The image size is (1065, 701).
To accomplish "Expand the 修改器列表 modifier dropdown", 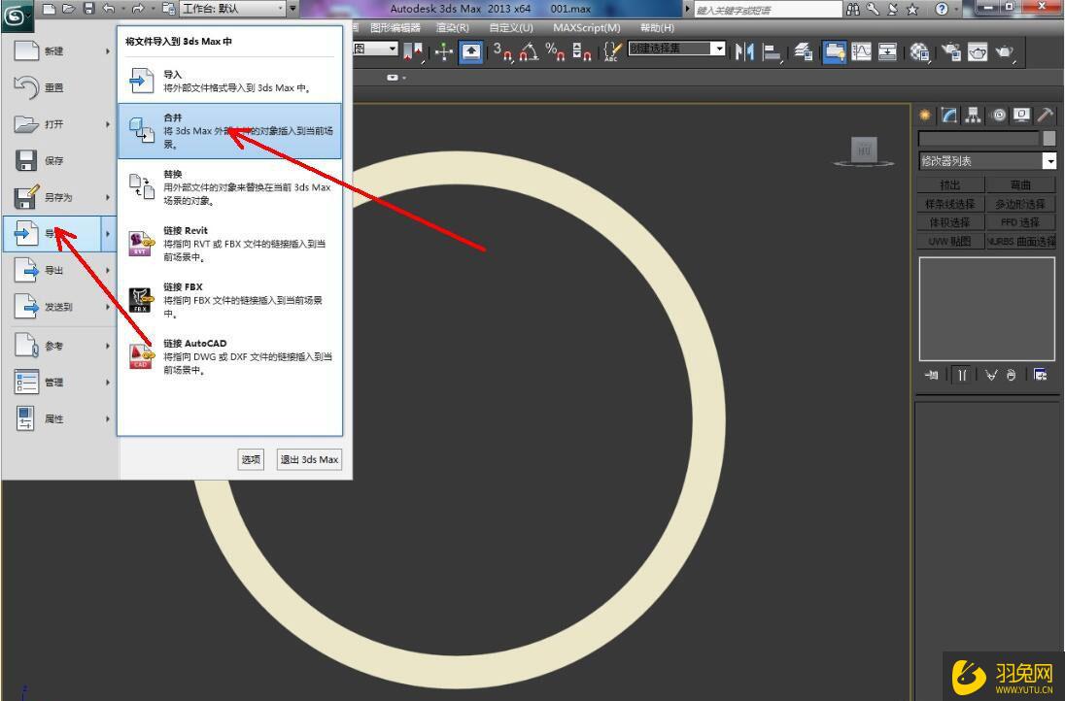I will pos(1049,161).
